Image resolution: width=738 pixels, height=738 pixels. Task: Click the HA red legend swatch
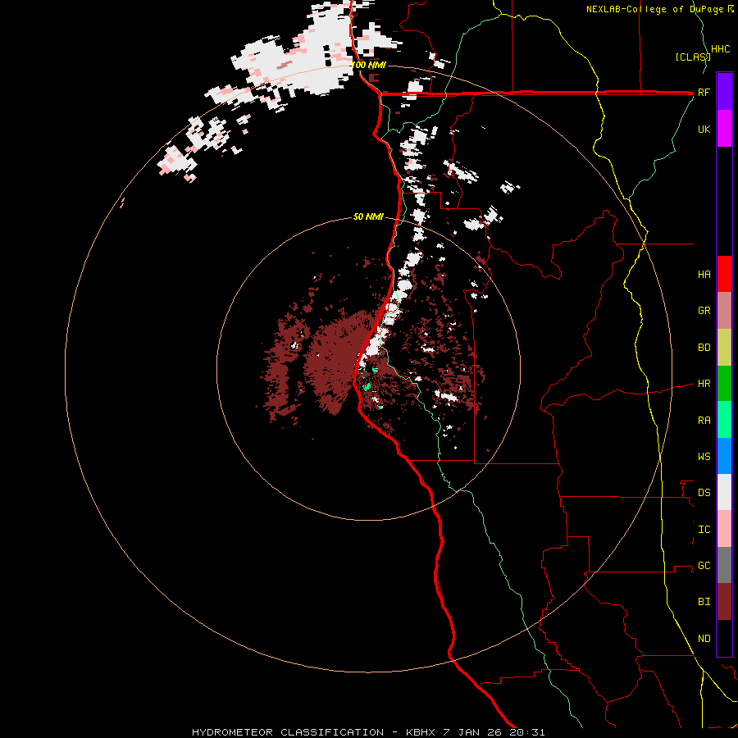pyautogui.click(x=724, y=274)
